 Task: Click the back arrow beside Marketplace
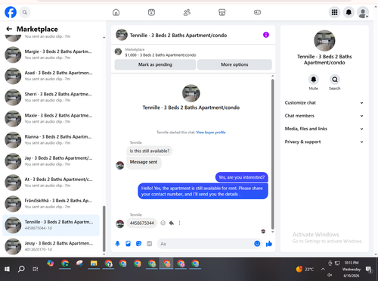(x=9, y=29)
